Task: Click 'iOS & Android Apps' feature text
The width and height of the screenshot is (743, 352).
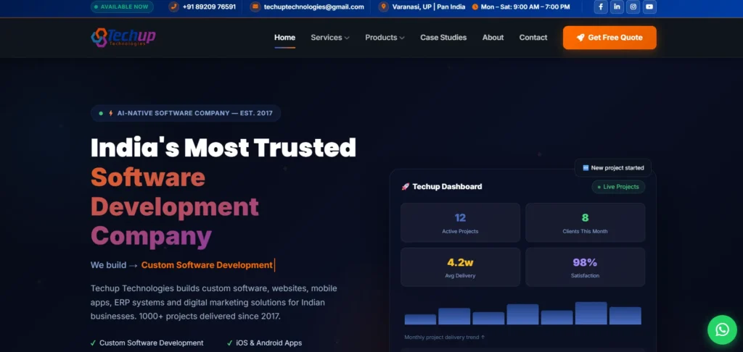Action: click(x=268, y=343)
